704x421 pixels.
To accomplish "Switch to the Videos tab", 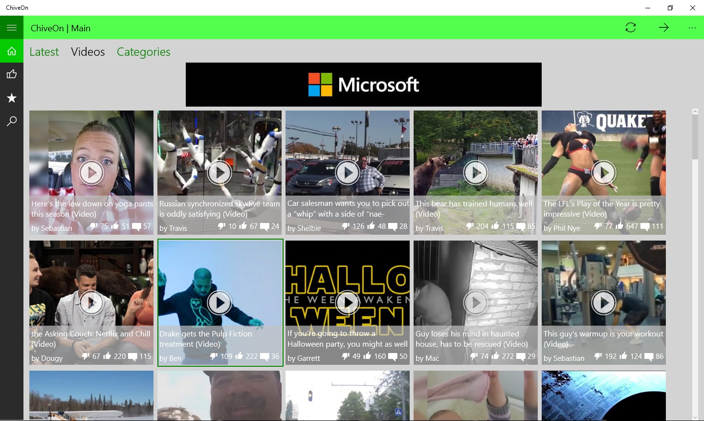I will tap(88, 52).
